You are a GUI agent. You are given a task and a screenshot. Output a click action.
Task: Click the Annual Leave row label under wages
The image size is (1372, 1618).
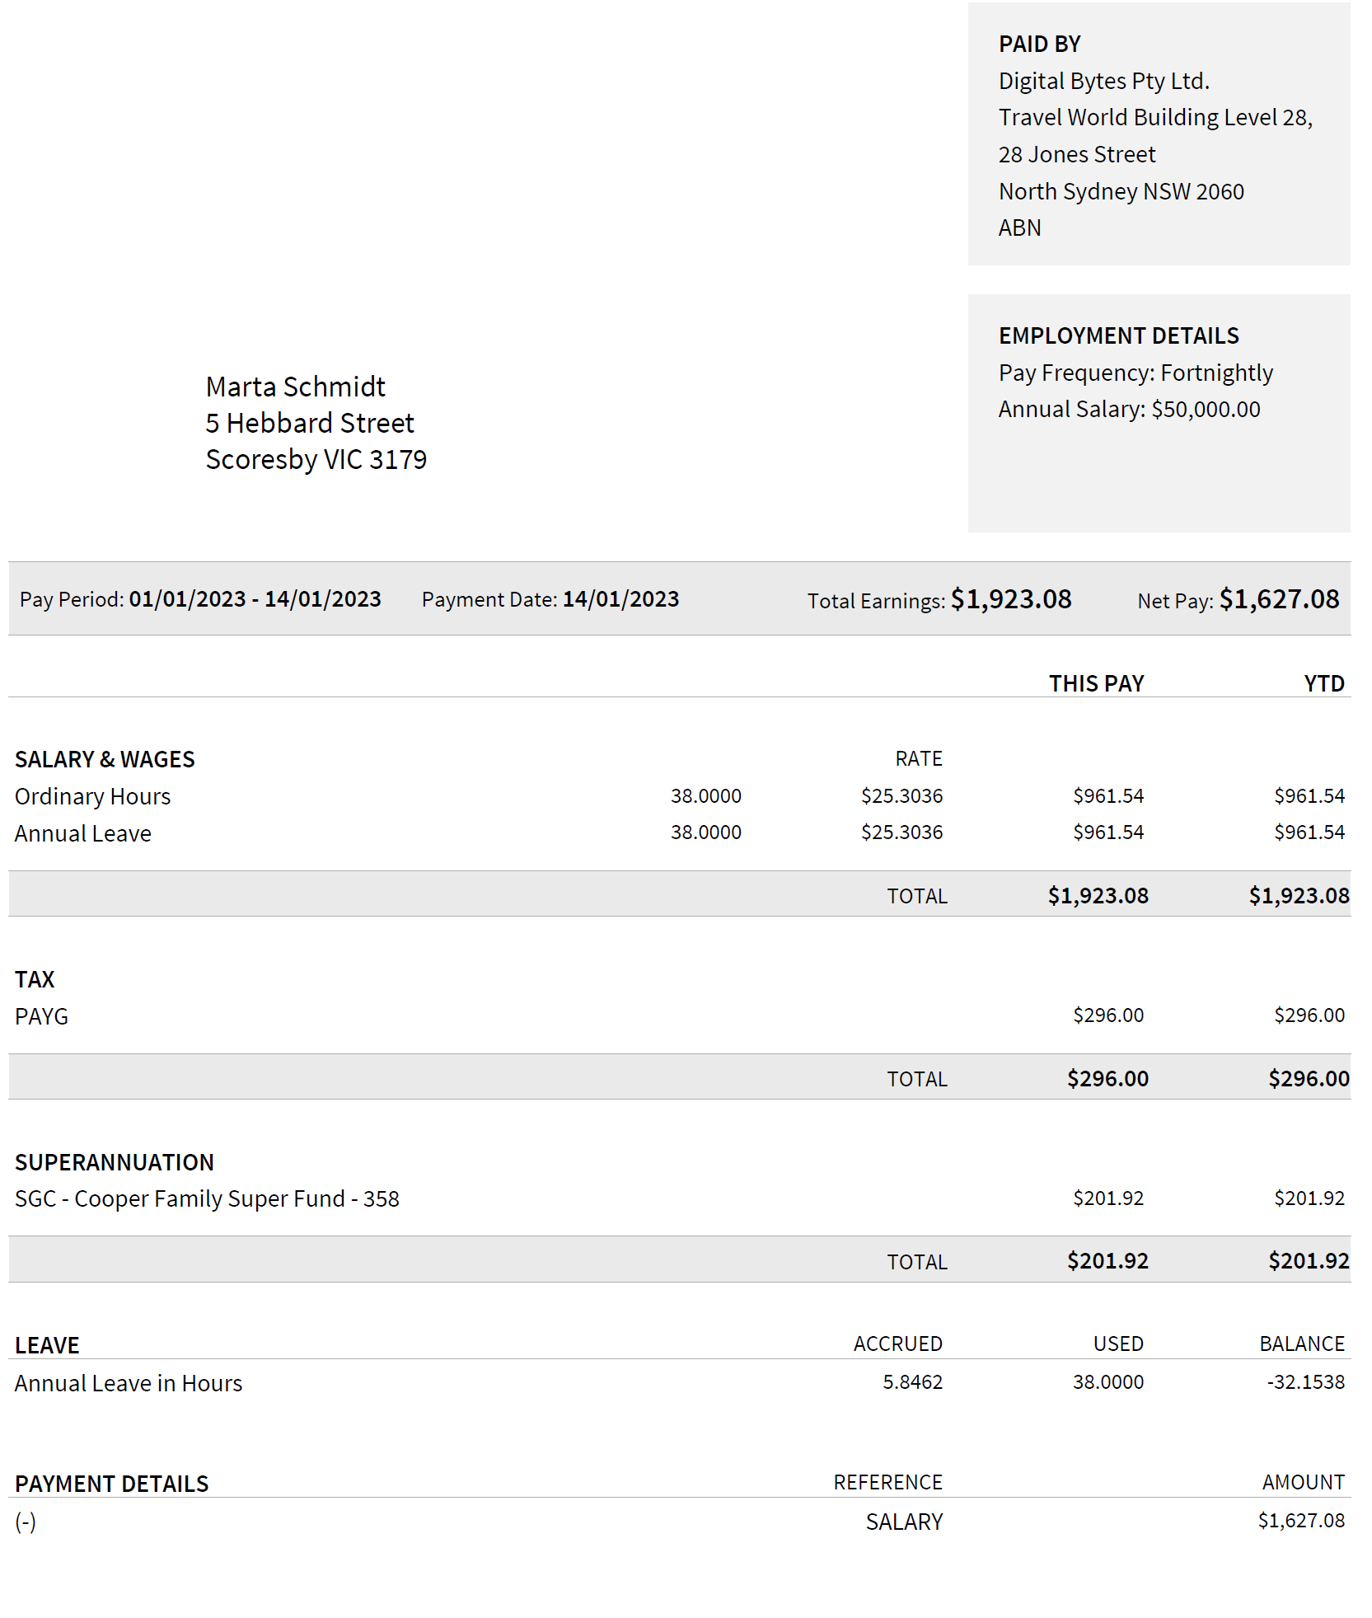click(x=83, y=834)
